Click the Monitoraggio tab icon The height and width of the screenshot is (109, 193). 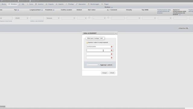coord(89,4)
